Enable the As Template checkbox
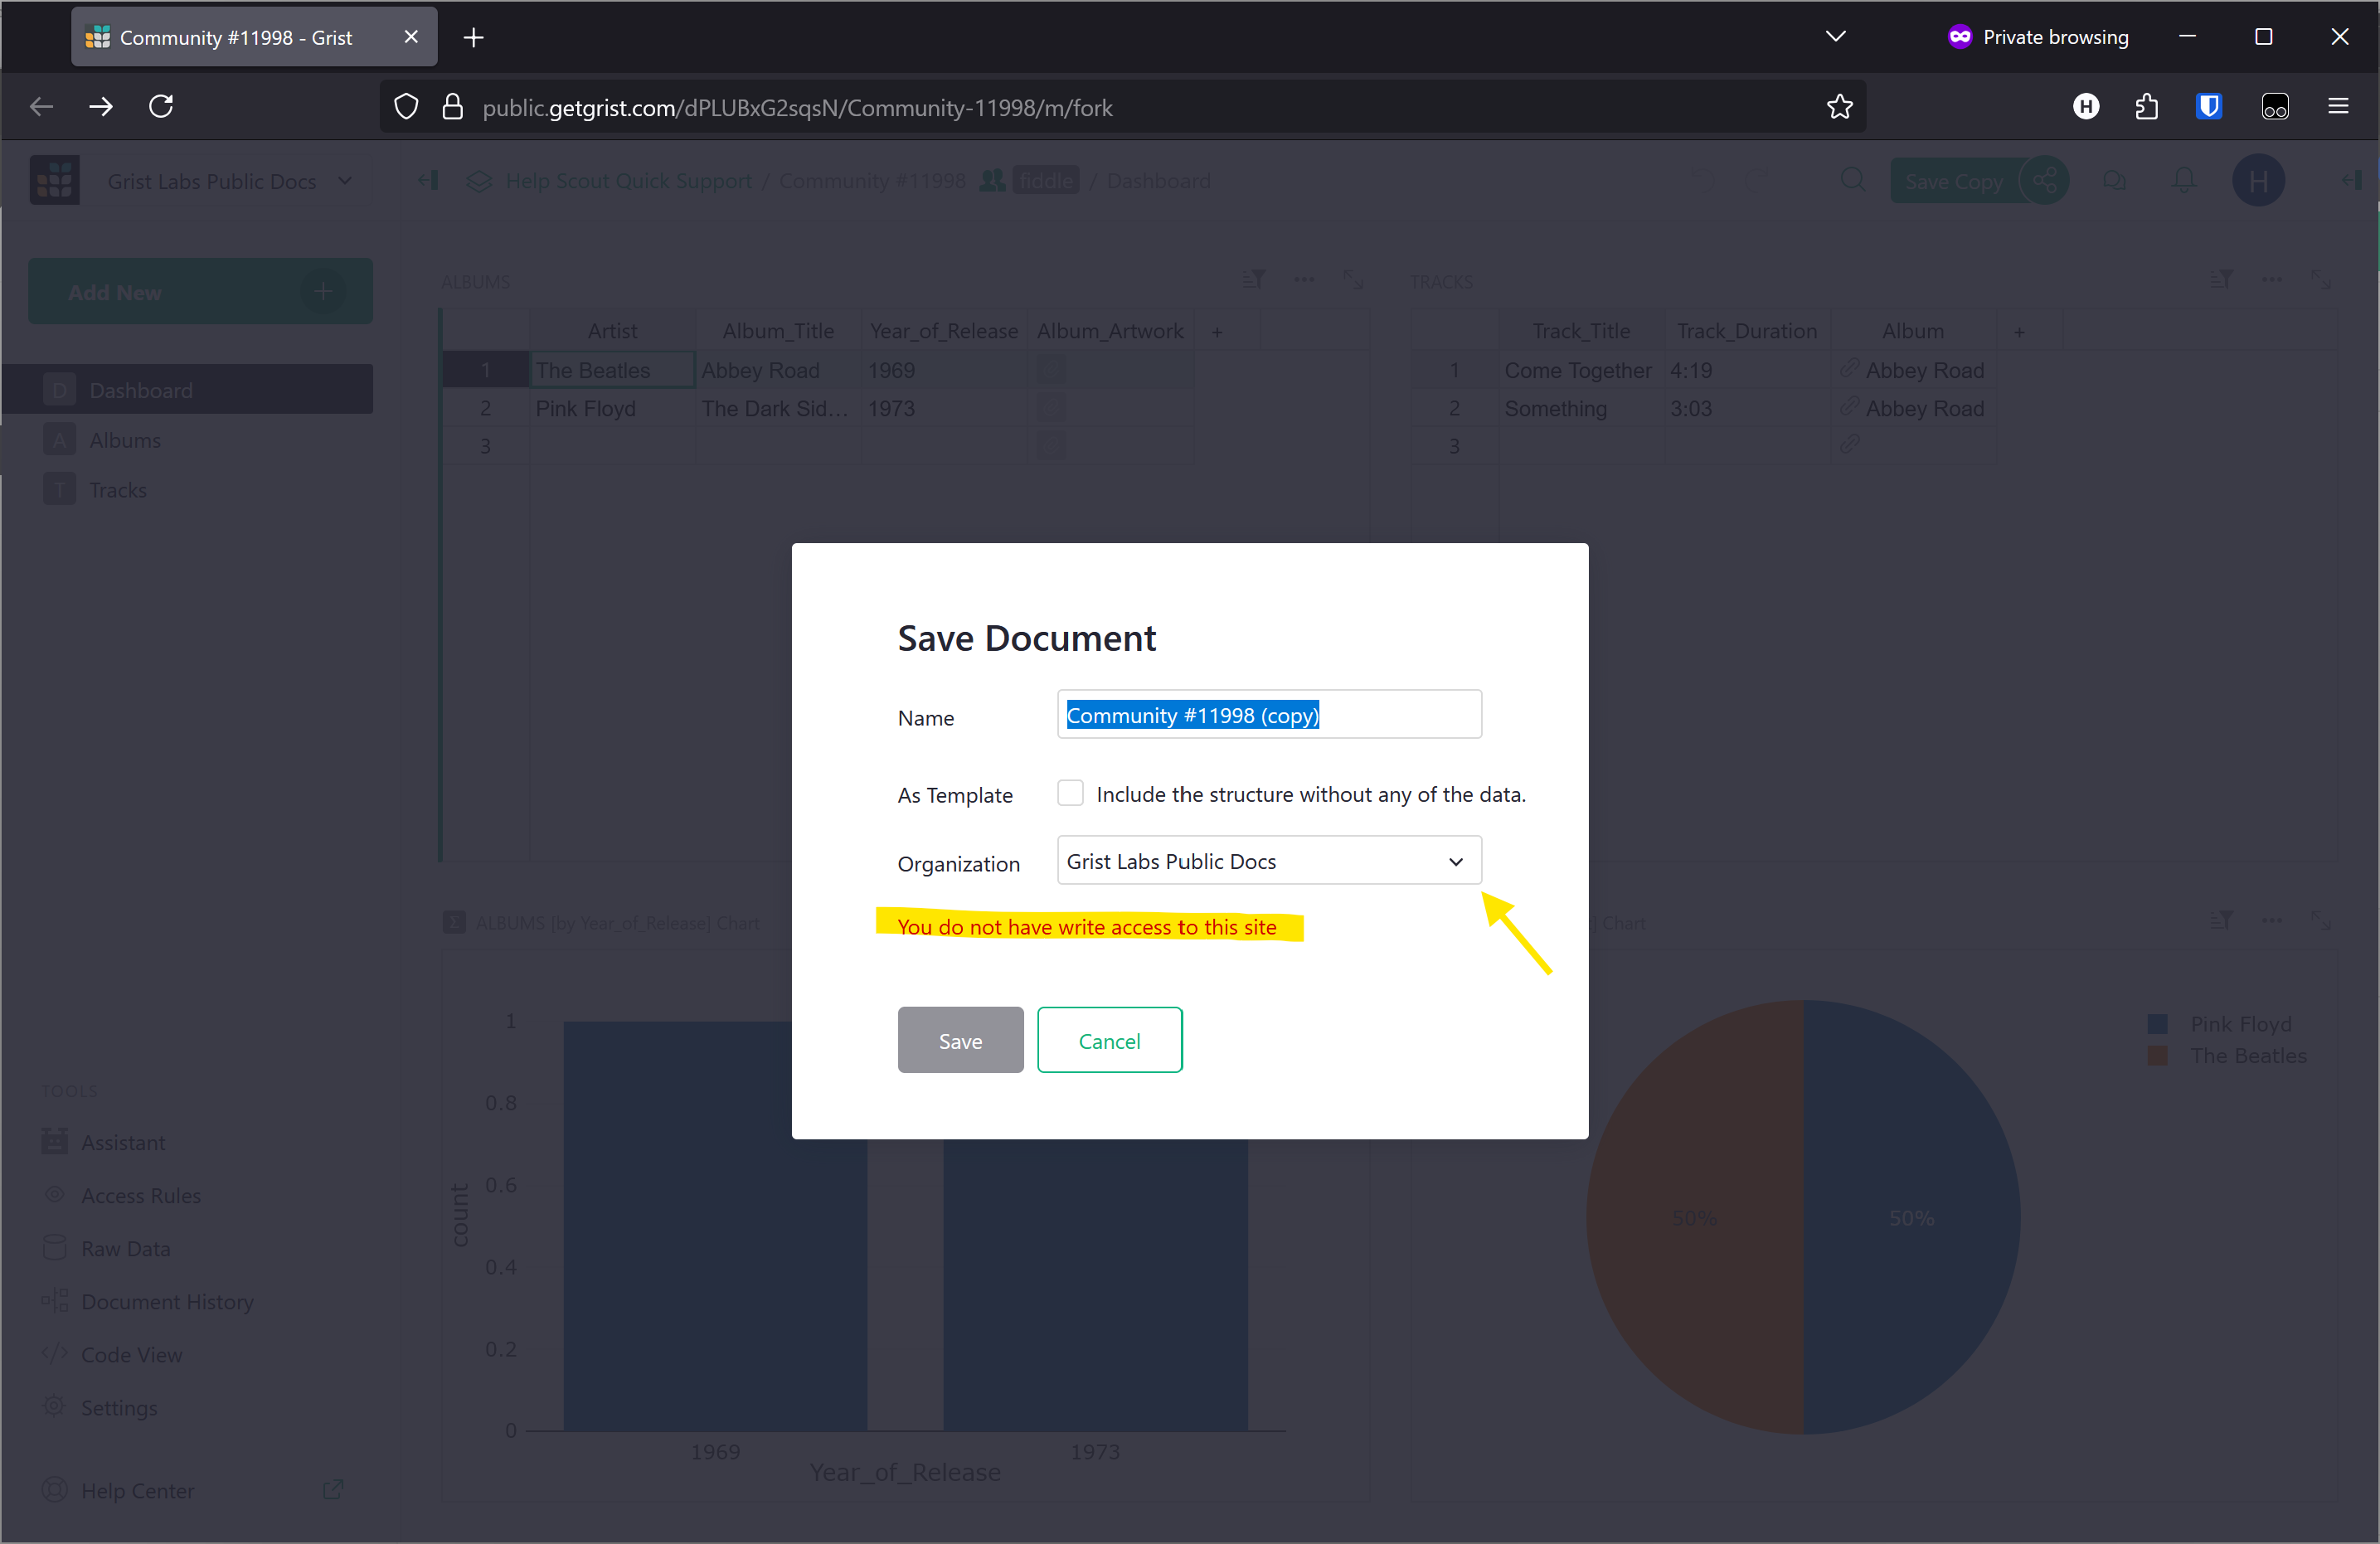The image size is (2380, 1544). pos(1070,793)
